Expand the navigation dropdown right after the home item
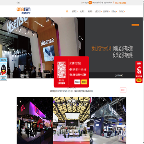The width and height of the screenshot is (144, 144). (75, 12)
